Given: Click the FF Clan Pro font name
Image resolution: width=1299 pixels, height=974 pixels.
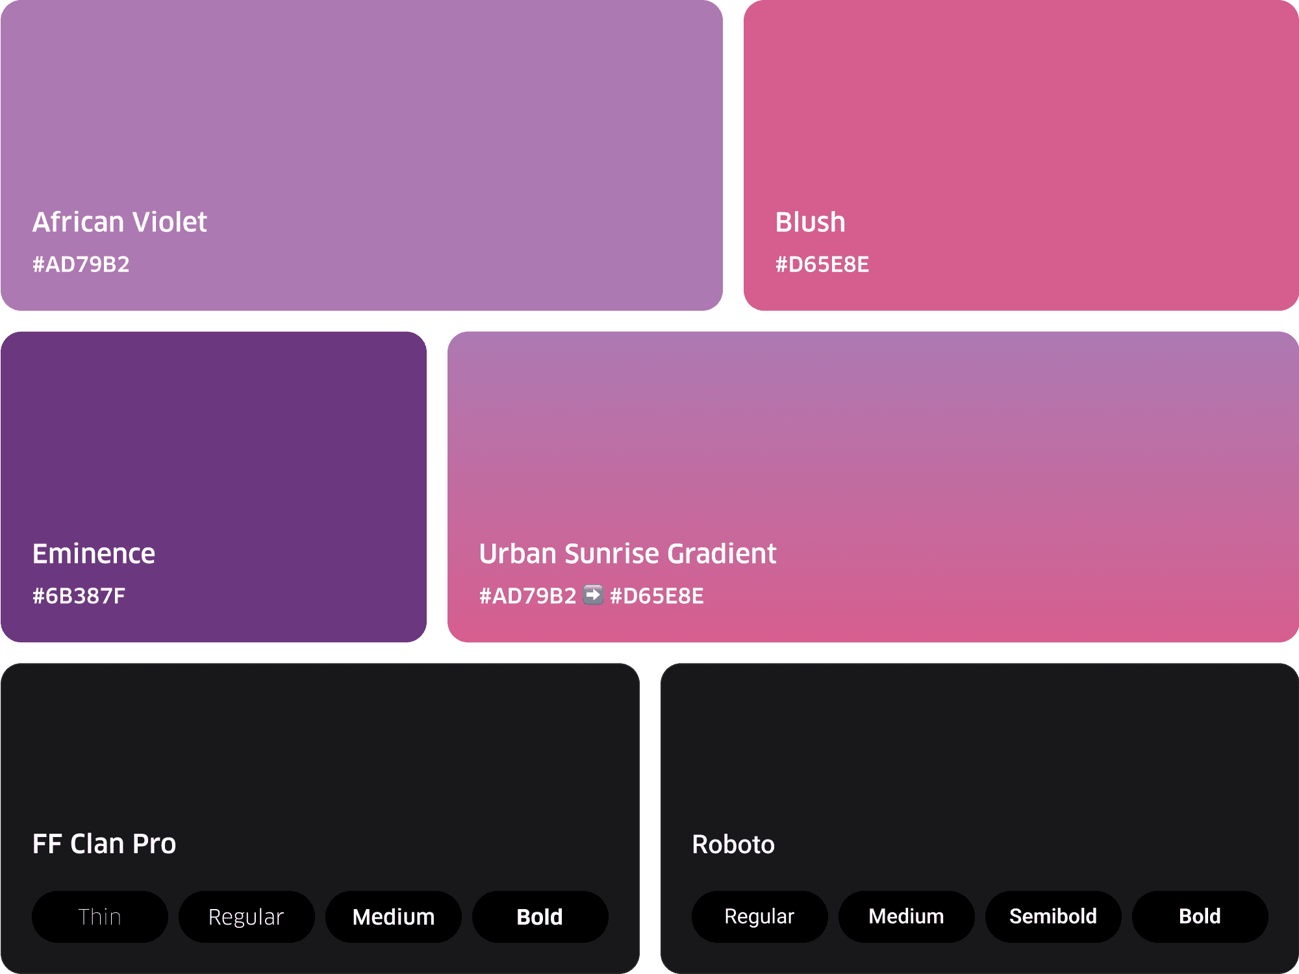Looking at the screenshot, I should (x=105, y=843).
